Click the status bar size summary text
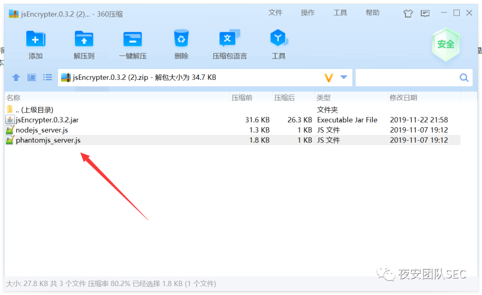 point(111,283)
